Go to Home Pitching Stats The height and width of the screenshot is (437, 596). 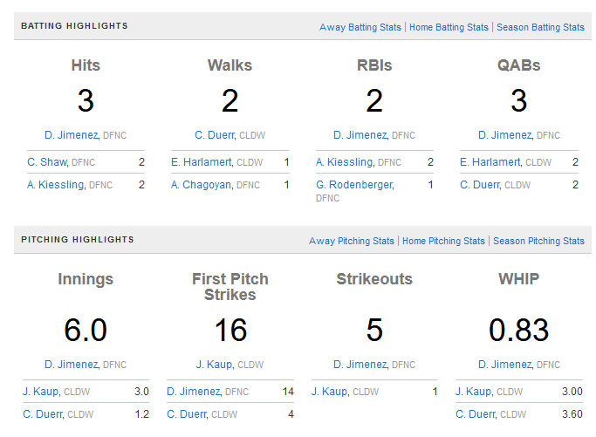443,241
